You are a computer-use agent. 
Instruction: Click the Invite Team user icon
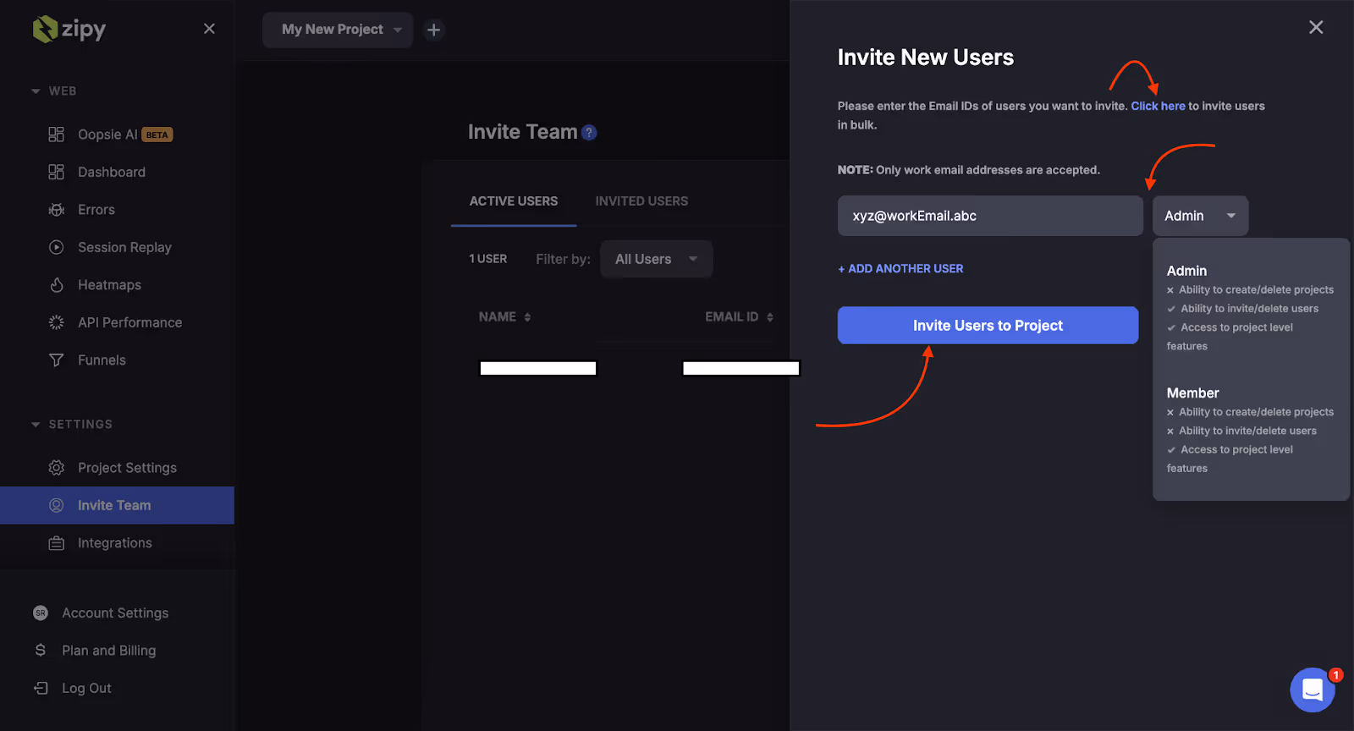click(x=56, y=505)
